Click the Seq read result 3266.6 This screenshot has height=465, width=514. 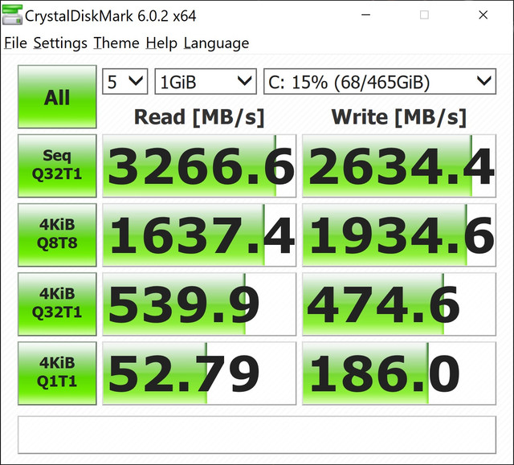(199, 165)
